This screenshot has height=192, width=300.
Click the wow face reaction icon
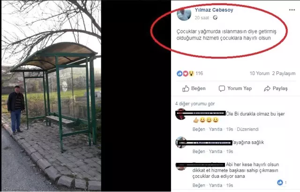pos(191,73)
